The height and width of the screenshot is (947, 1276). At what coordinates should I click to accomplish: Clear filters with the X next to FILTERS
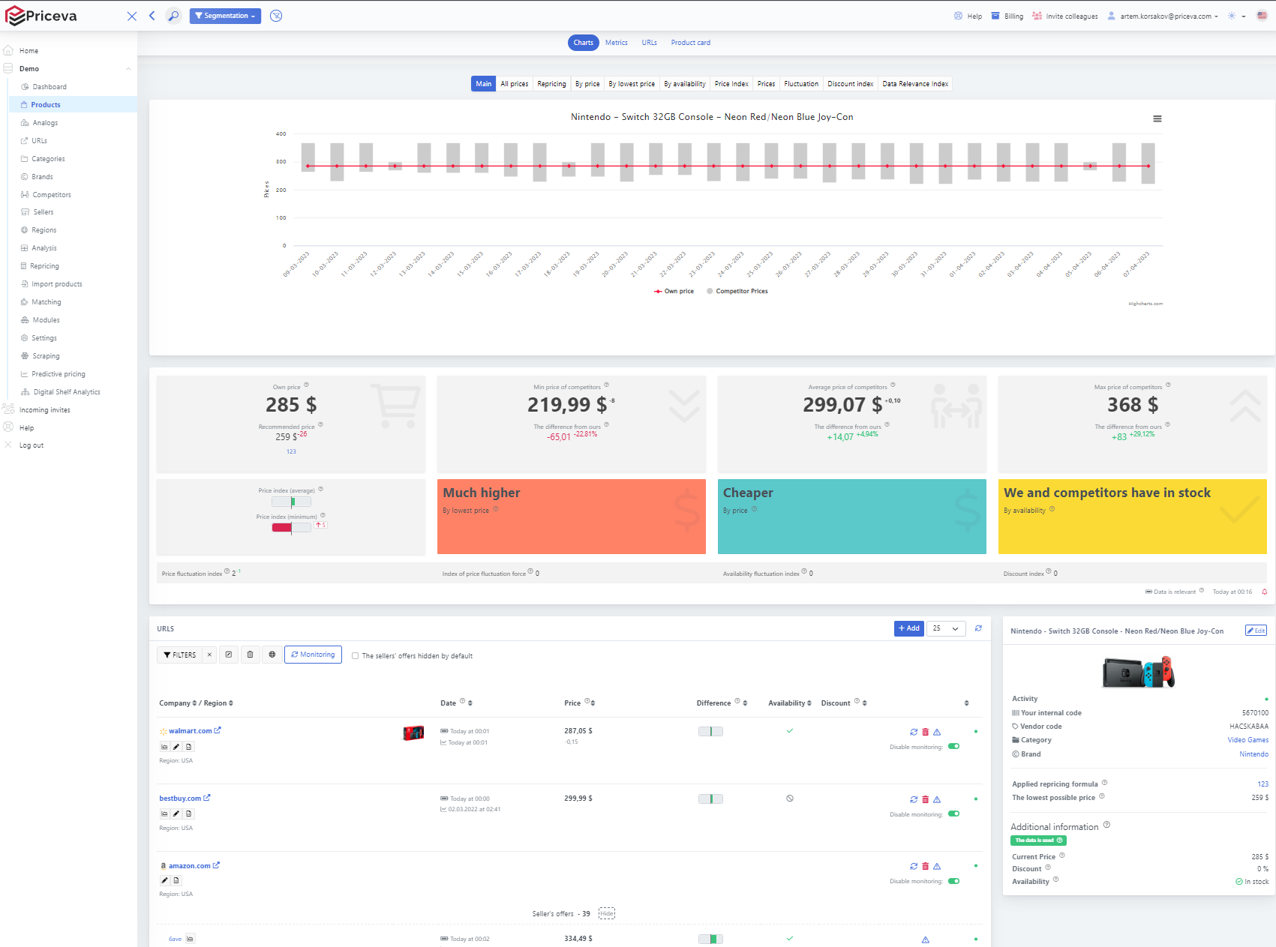(209, 655)
